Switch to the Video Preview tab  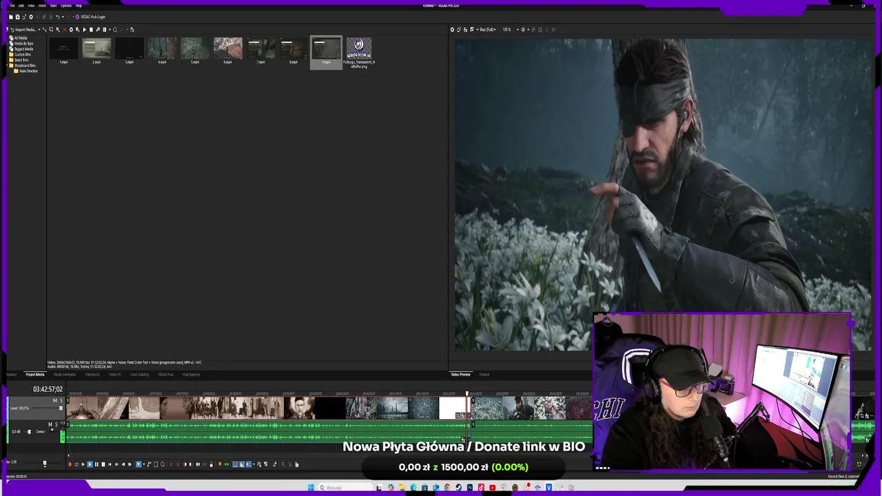460,375
